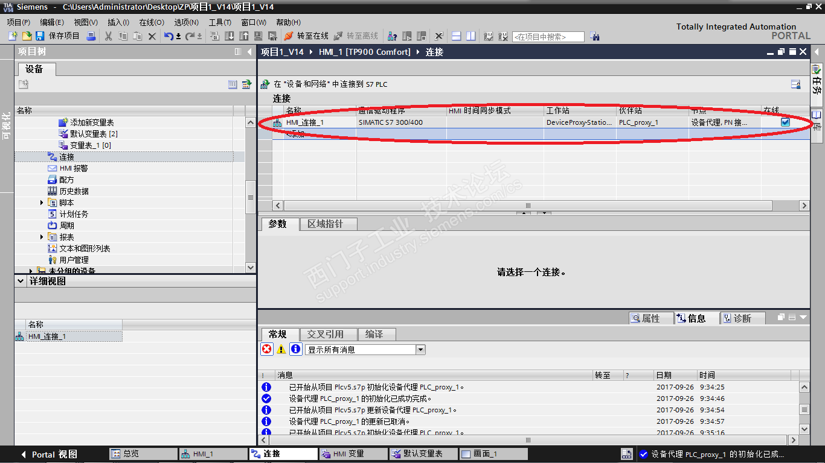This screenshot has height=463, width=825.
Task: Click the collapse project tree arrow icon
Action: pyautogui.click(x=249, y=52)
